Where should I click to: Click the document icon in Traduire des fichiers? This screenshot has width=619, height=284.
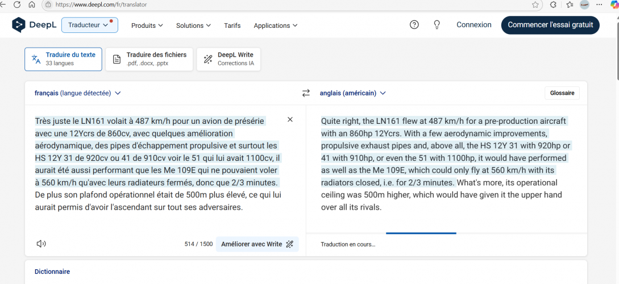click(x=117, y=60)
